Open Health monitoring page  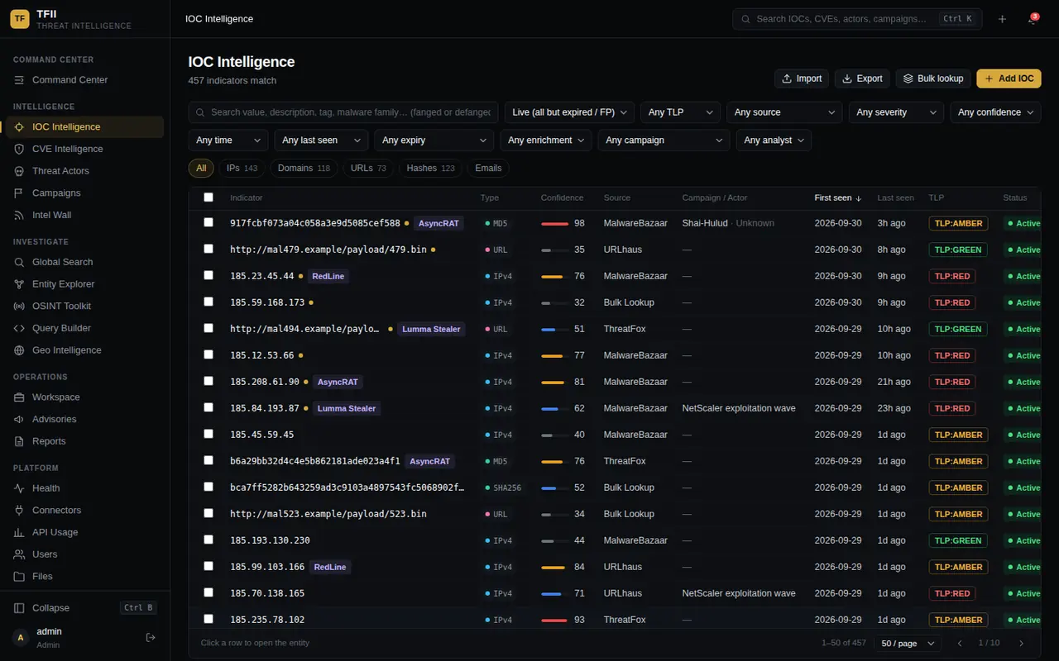click(85, 488)
